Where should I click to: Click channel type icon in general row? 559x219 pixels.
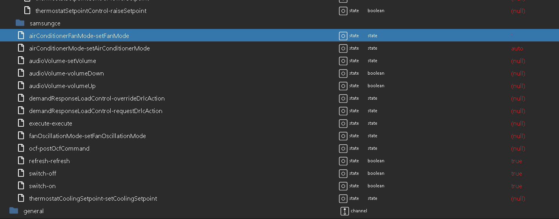point(345,211)
